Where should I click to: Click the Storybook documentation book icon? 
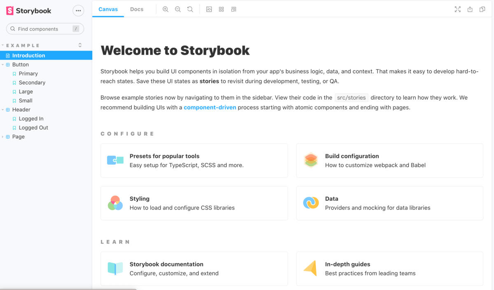115,268
